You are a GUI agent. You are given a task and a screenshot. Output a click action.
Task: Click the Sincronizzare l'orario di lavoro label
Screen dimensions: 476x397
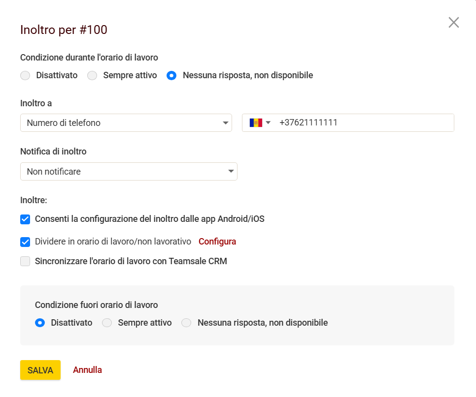pos(131,261)
